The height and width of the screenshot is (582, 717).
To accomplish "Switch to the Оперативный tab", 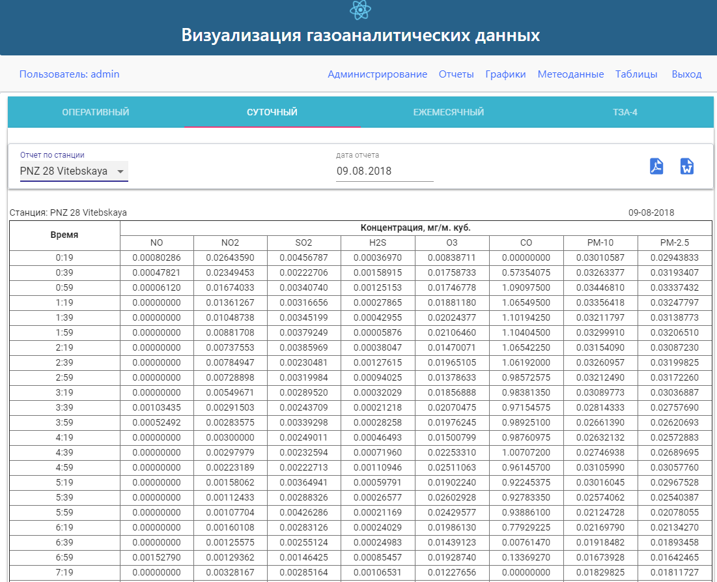I will (96, 112).
